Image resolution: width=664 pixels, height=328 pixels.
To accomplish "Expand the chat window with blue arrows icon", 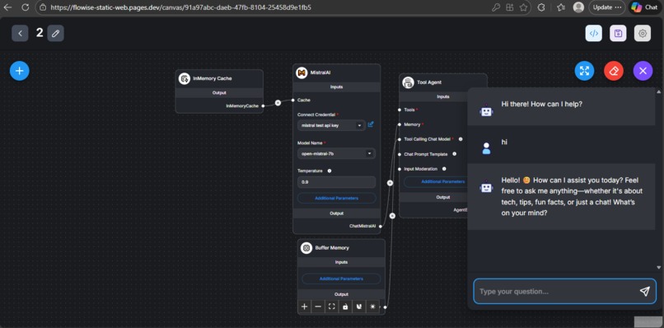I will (584, 71).
